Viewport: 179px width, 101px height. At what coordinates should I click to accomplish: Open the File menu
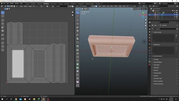(4, 4)
